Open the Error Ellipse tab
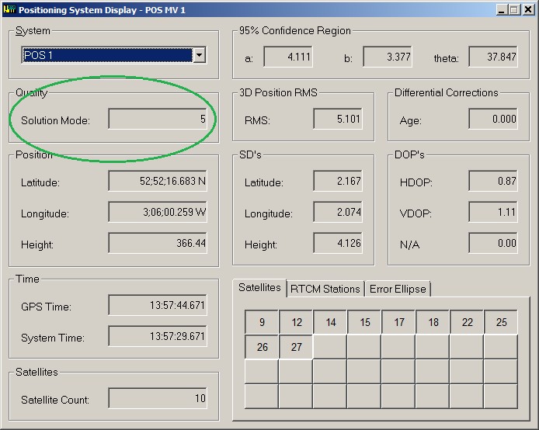This screenshot has height=430, width=539. [x=398, y=289]
